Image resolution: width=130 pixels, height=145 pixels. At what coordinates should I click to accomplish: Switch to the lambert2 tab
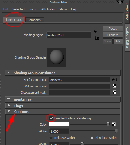(35, 20)
